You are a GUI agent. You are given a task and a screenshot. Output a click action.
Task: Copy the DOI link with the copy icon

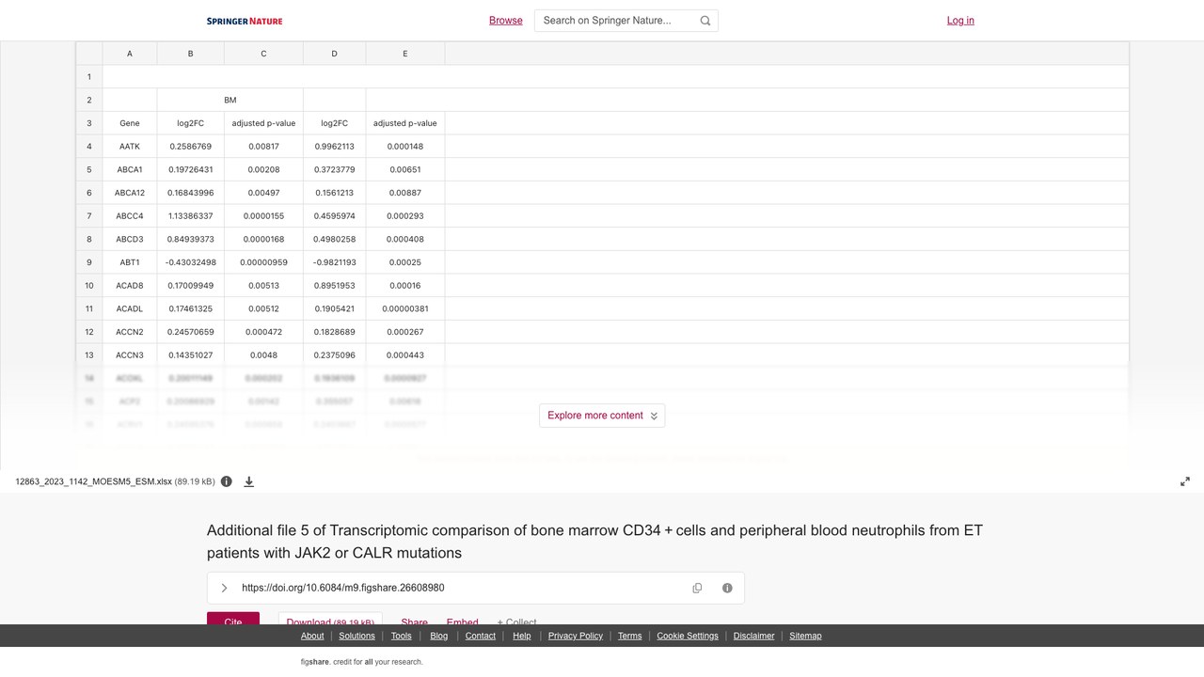tap(697, 588)
